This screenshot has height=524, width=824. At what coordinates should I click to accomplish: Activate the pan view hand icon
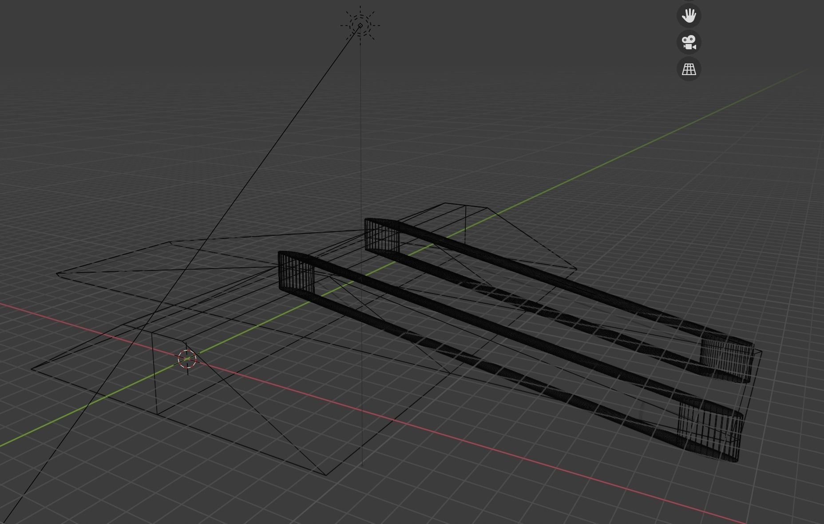click(x=689, y=16)
